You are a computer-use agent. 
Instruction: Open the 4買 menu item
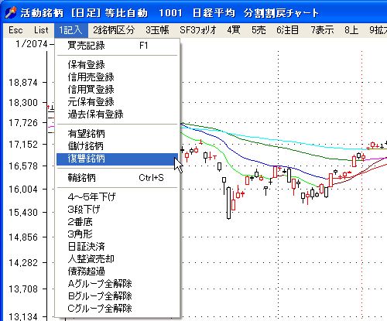tap(234, 30)
